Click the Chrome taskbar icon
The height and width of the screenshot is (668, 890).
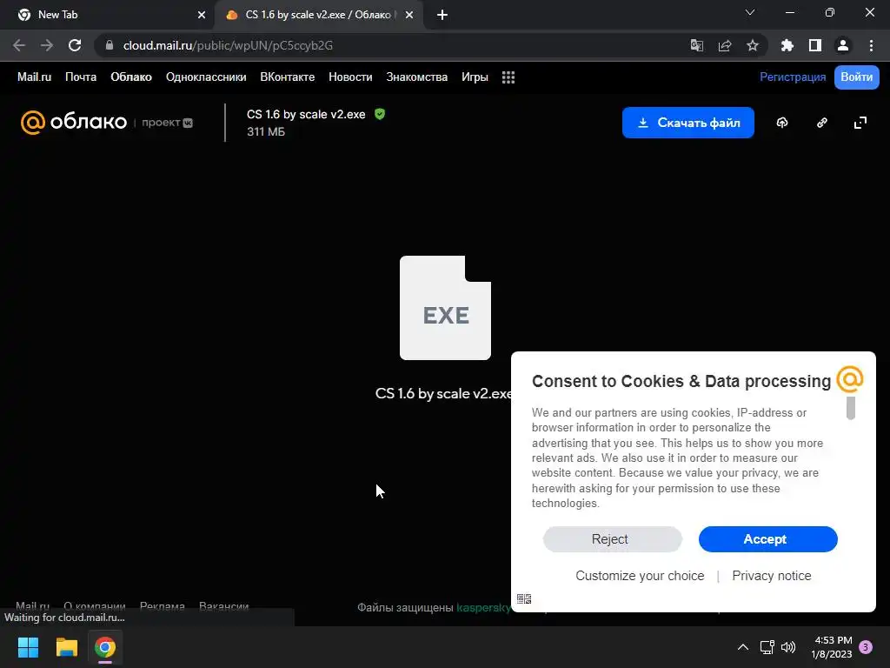pyautogui.click(x=105, y=647)
